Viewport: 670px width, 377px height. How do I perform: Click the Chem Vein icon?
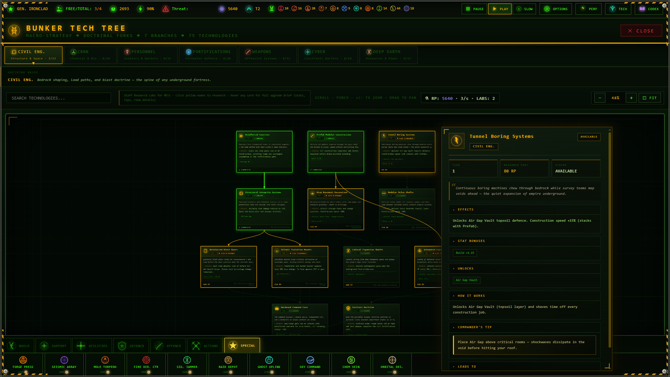click(351, 360)
